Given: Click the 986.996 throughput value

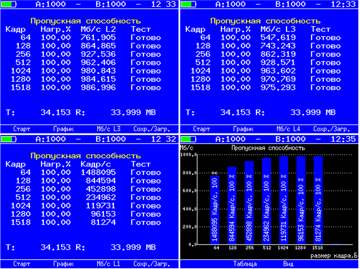Looking at the screenshot, I should click(98, 88).
